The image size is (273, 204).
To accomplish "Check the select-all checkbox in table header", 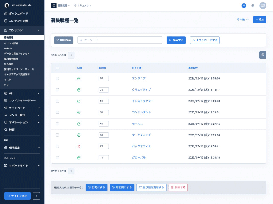I will pyautogui.click(x=58, y=68).
